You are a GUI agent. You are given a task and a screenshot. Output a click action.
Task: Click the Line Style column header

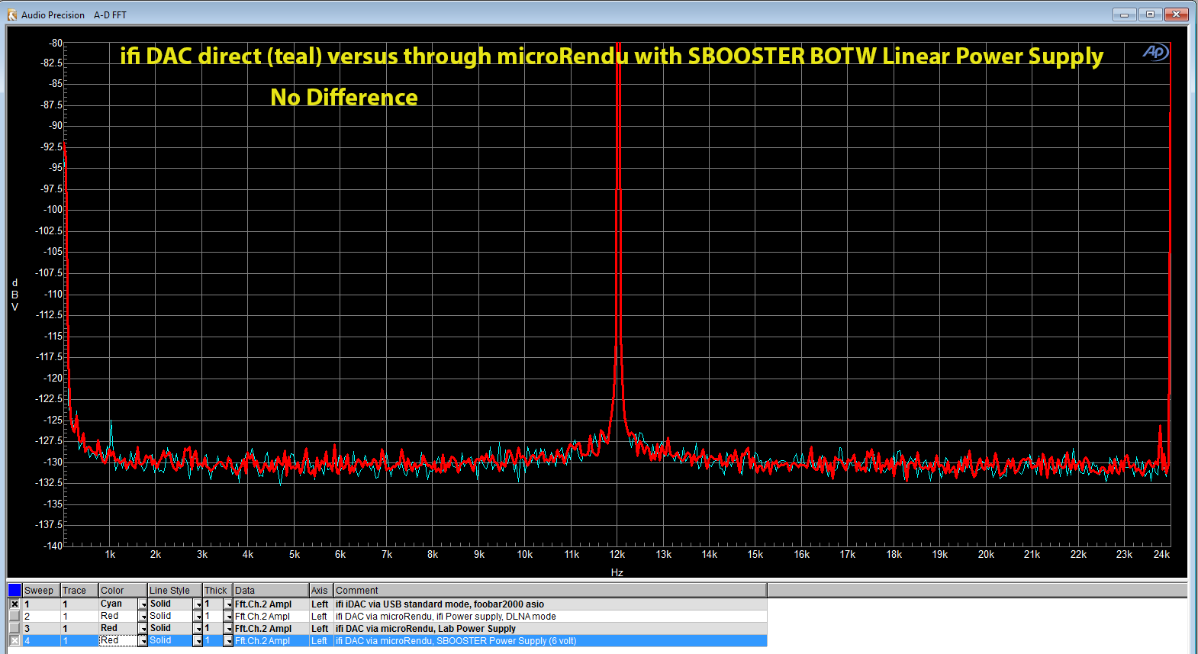point(175,590)
